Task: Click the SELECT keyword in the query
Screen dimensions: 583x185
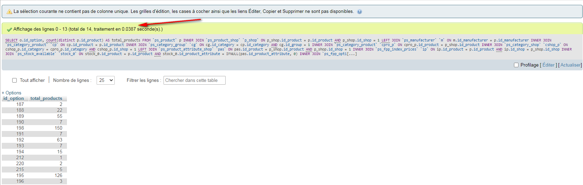Action: tap(11, 40)
